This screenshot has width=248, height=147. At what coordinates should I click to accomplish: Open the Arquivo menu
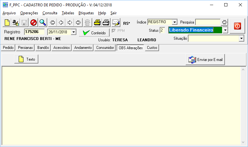pyautogui.click(x=9, y=13)
